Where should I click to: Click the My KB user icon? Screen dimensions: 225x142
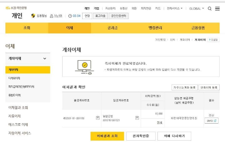[51, 16]
